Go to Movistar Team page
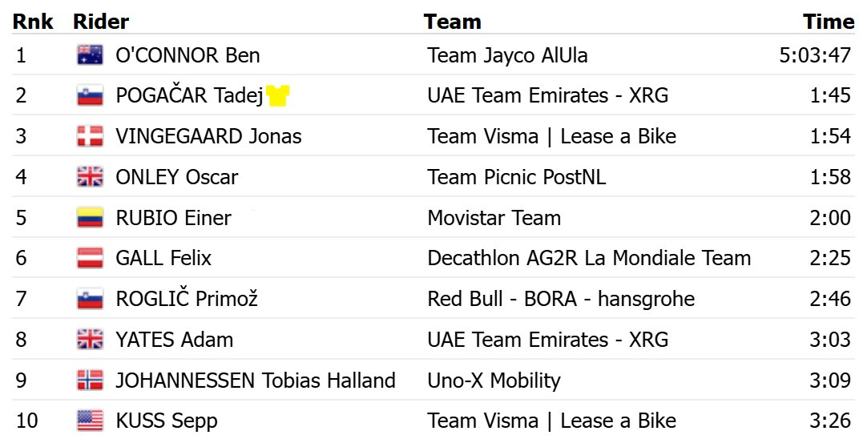This screenshot has height=439, width=859. (494, 218)
